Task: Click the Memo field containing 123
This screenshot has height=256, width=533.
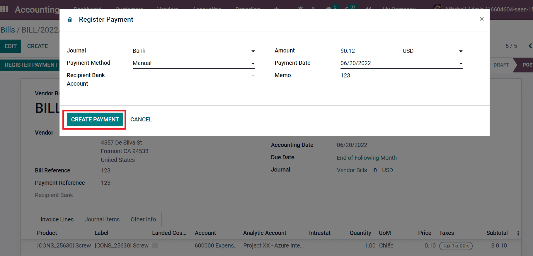Action: pos(401,76)
